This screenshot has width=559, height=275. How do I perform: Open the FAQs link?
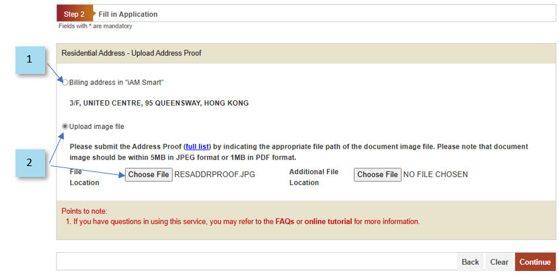(285, 221)
